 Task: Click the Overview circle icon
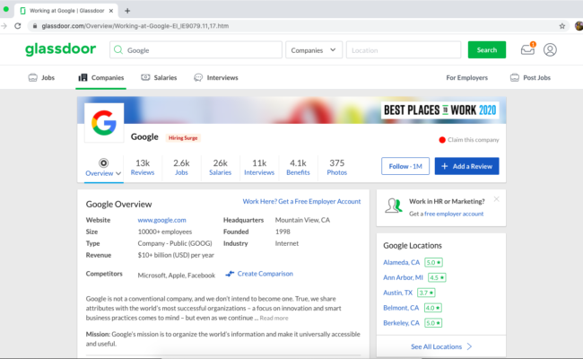(x=103, y=163)
